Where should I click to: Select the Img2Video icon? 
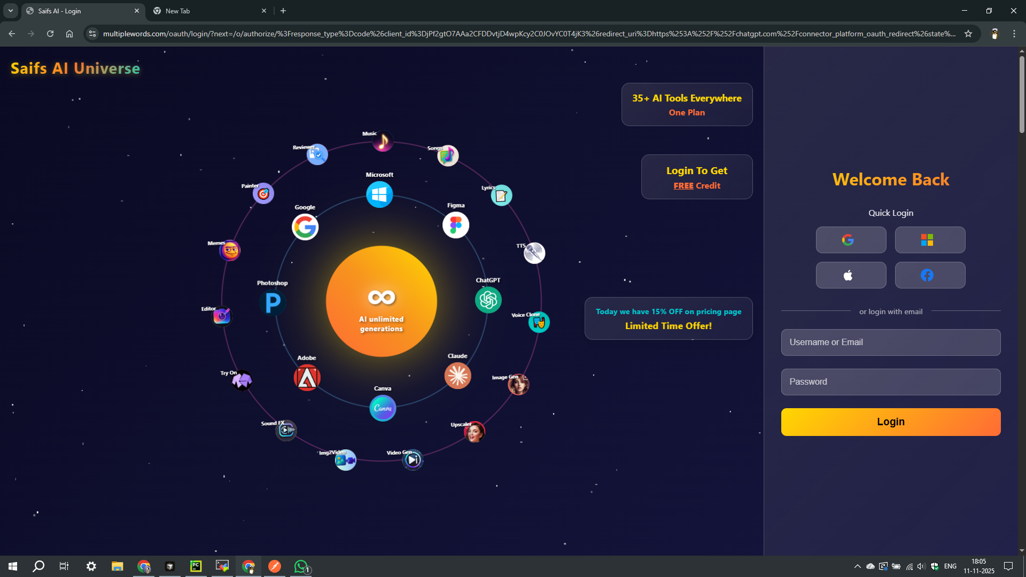[x=346, y=460]
